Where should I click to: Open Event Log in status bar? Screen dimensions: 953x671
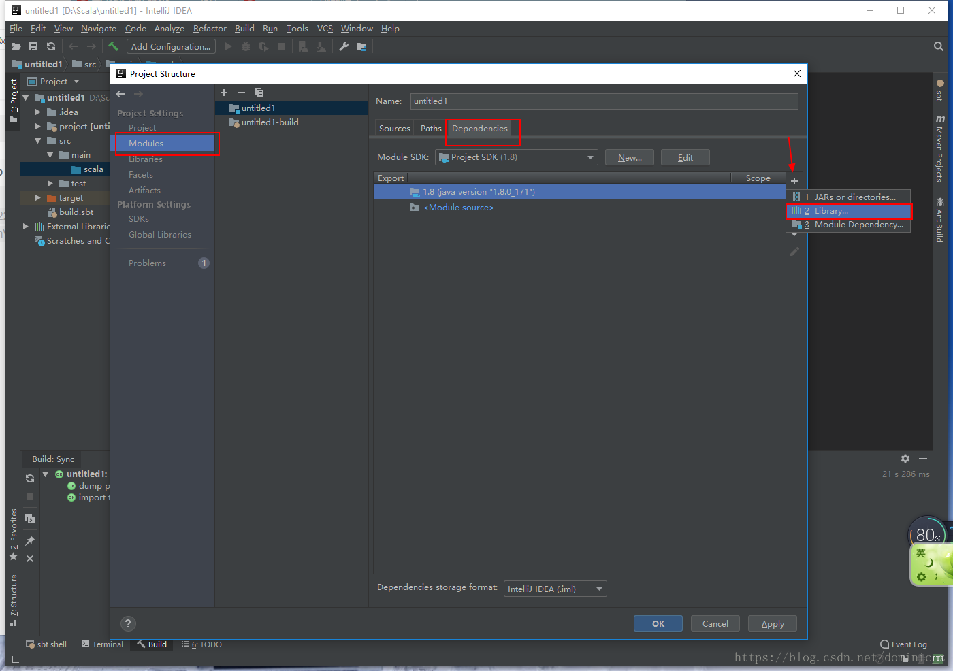903,644
